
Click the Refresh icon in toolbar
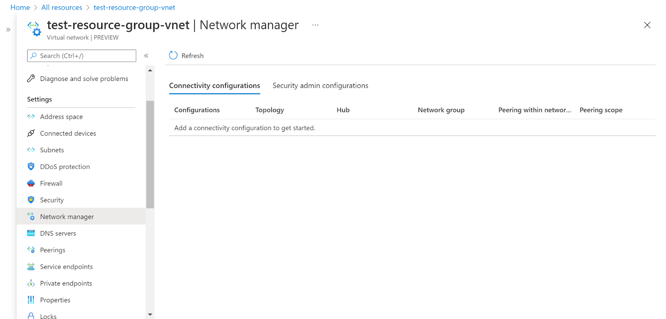coord(173,55)
